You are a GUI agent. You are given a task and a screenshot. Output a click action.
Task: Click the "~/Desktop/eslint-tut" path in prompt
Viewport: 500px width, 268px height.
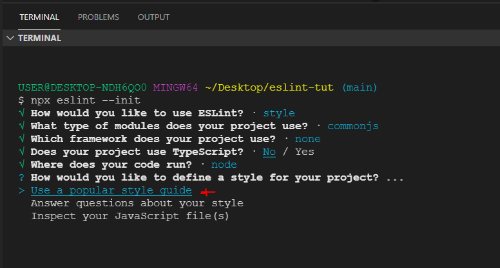[269, 87]
